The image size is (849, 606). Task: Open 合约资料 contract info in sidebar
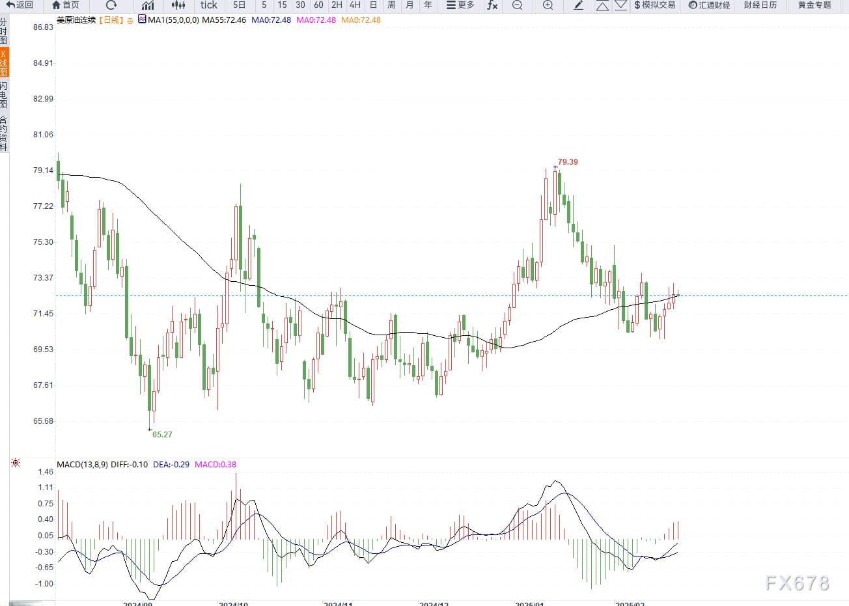point(4,133)
